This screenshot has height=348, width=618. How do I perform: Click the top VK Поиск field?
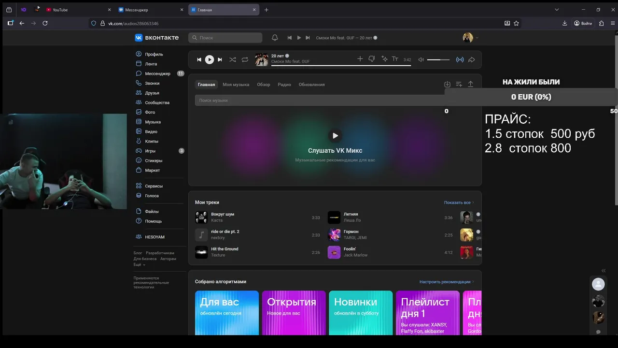click(225, 38)
